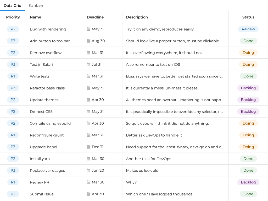Sort by the Priority column header
The width and height of the screenshot is (268, 201).
pyautogui.click(x=13, y=17)
